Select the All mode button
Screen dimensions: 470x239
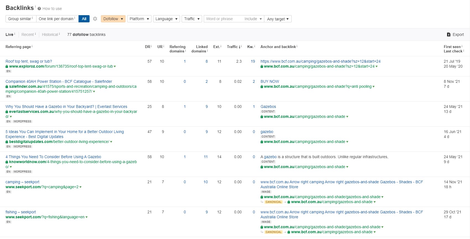point(84,19)
